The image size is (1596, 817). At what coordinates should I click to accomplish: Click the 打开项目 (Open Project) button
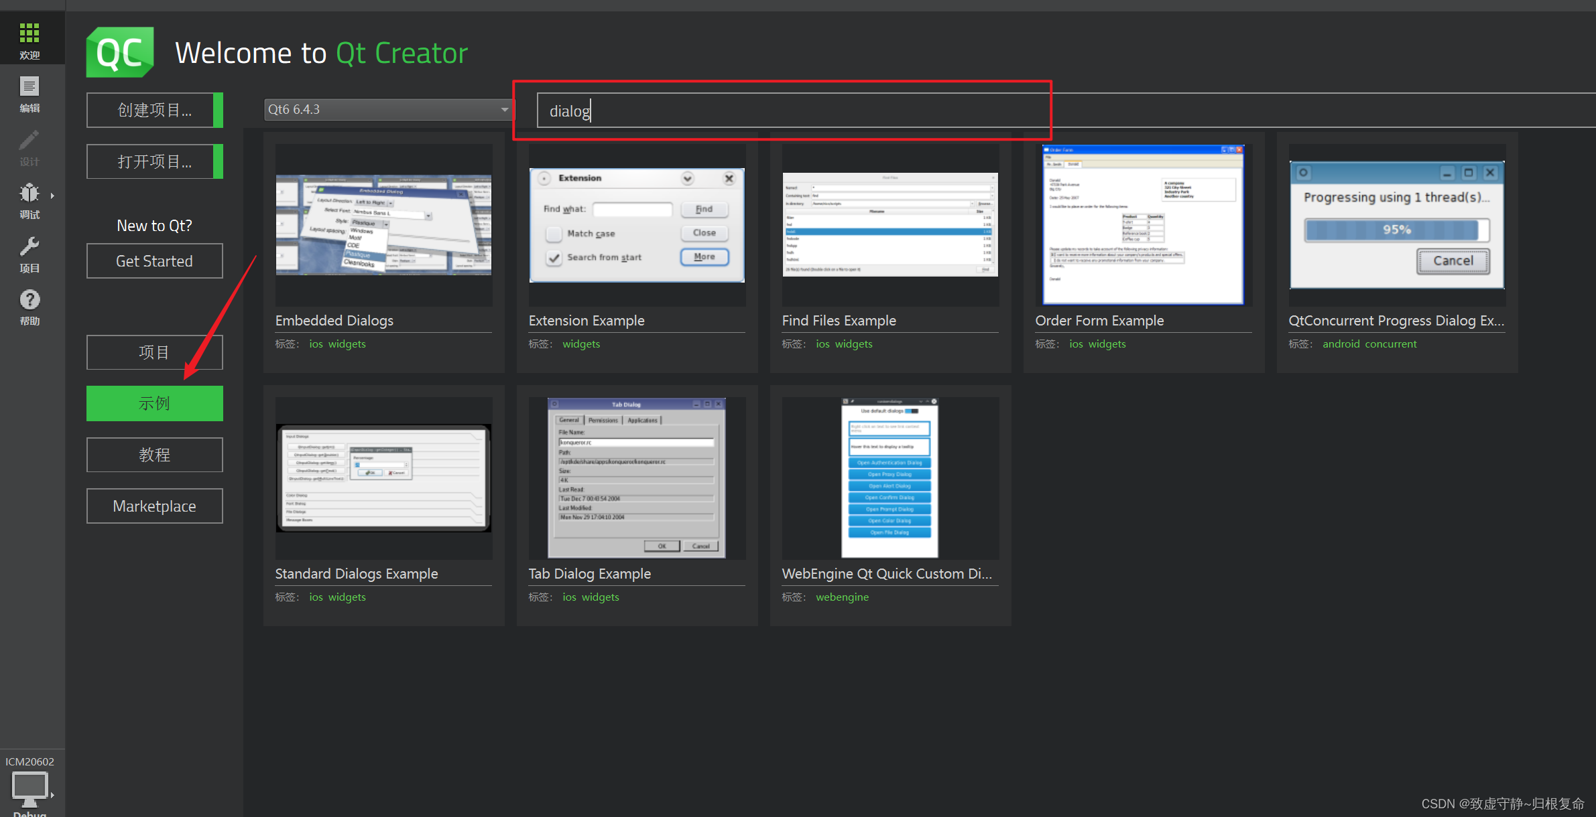click(x=154, y=161)
